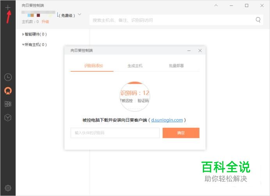
Task: Click the 主机数：0 label
Action: pos(30,22)
